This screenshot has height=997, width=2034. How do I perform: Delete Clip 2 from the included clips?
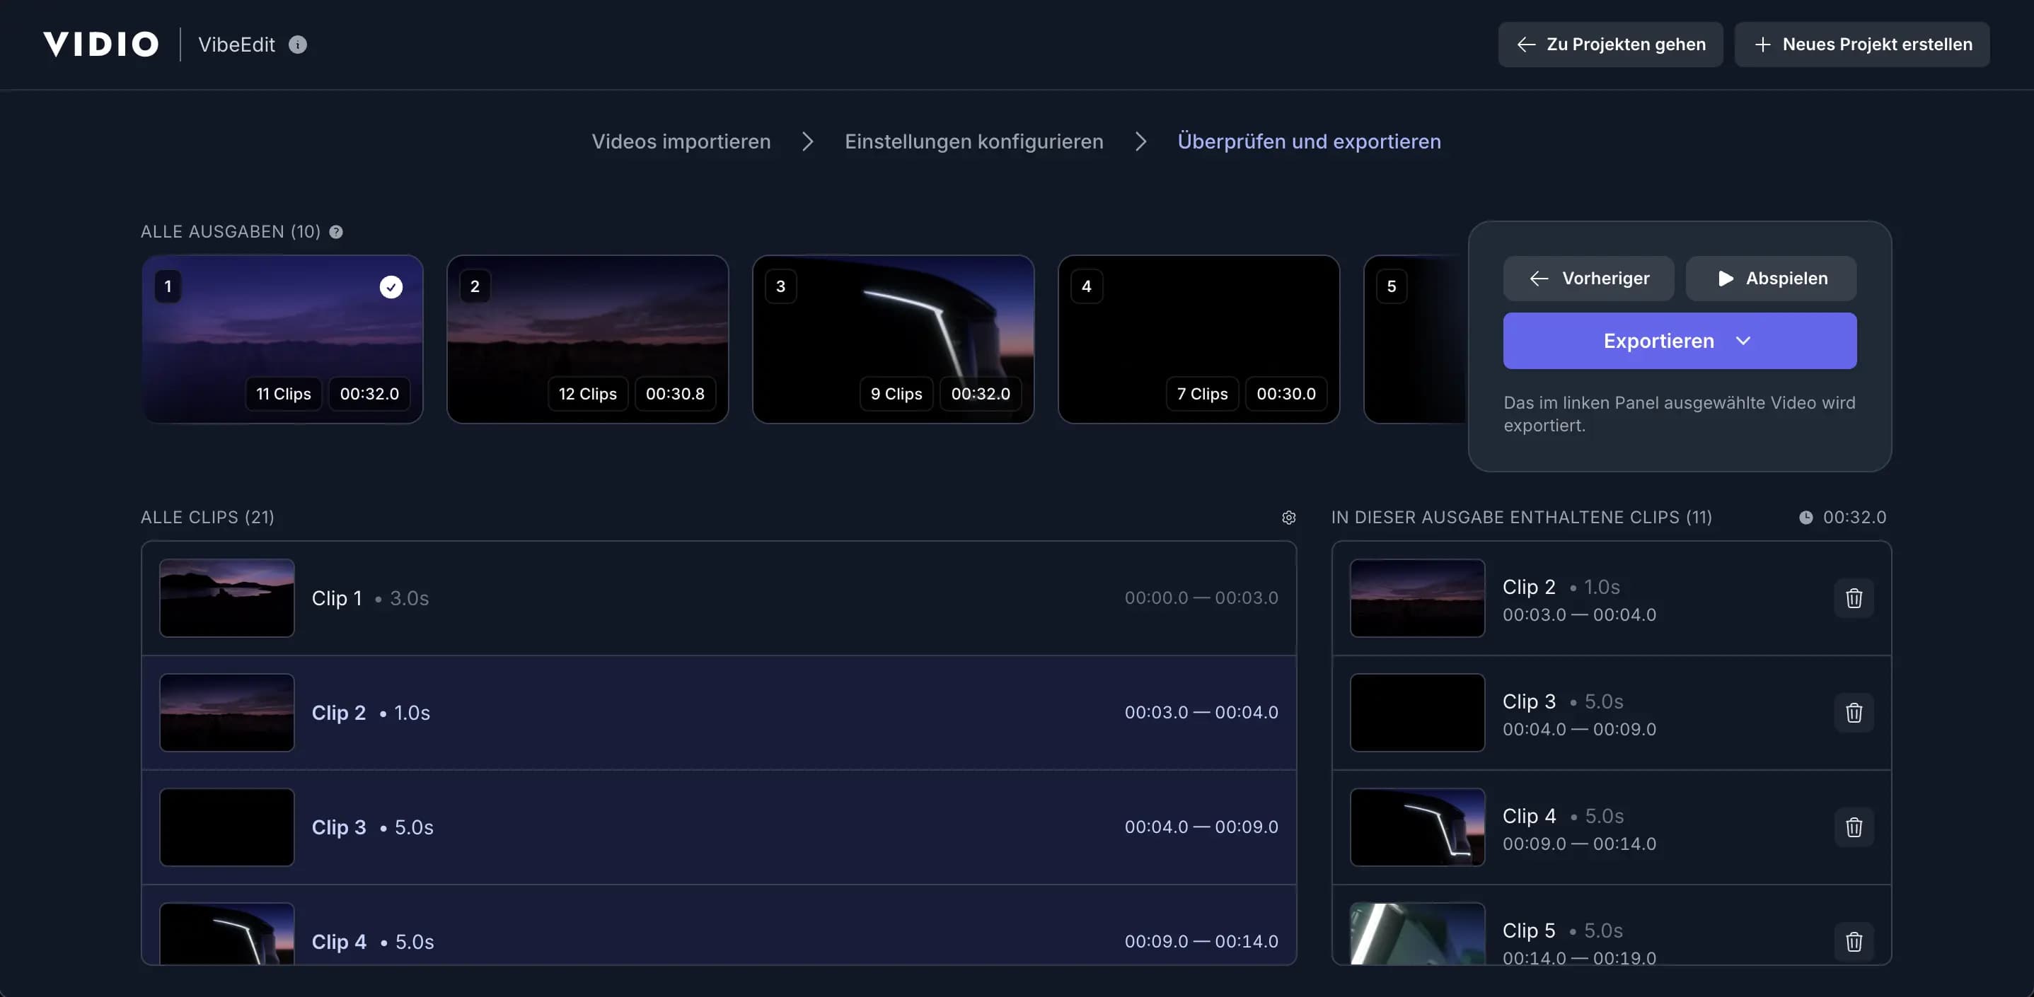coord(1854,598)
